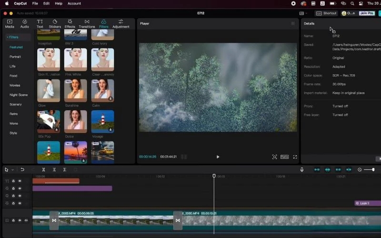
Task: Select transition icon before _0060.MP4 clip
Action: [178, 220]
